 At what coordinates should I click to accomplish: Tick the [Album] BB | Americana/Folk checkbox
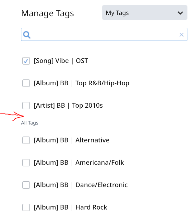(x=26, y=162)
